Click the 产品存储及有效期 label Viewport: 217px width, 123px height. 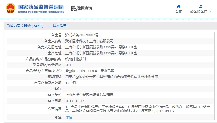tap(48, 83)
